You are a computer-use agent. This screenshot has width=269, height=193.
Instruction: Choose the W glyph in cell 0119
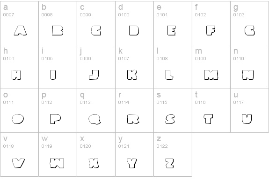pos(57,163)
